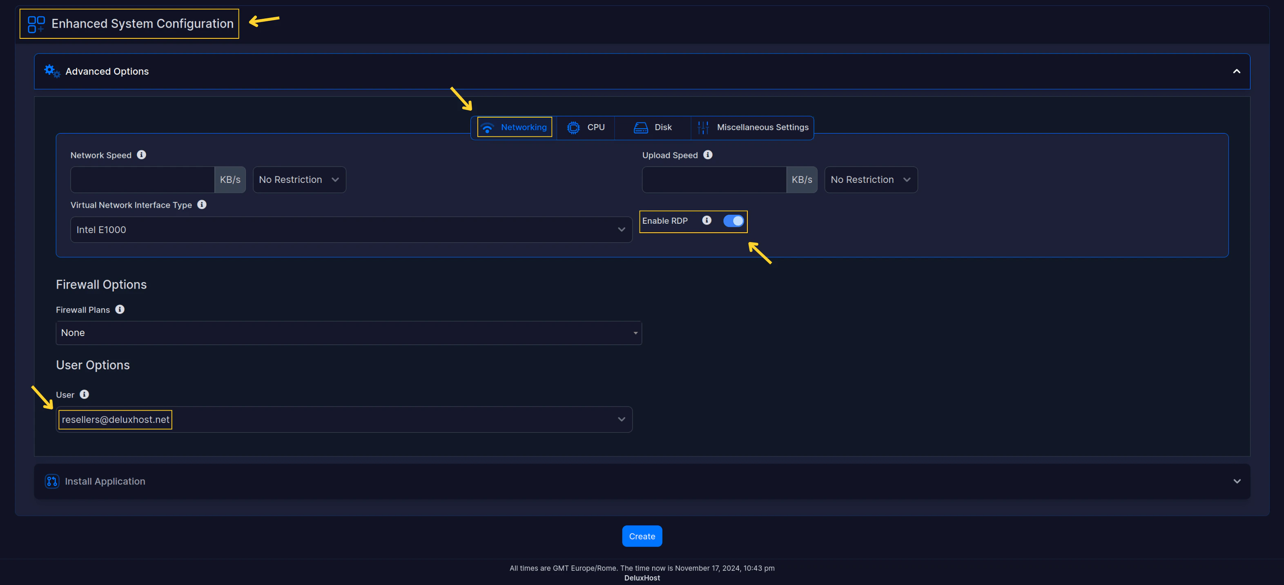The image size is (1284, 585).
Task: Open the Firewall Plans None dropdown
Action: click(348, 333)
